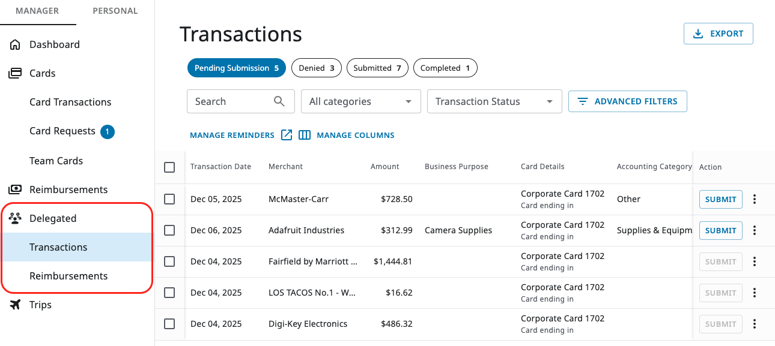The width and height of the screenshot is (775, 346).
Task: Click the Trips airplane icon
Action: 15,305
